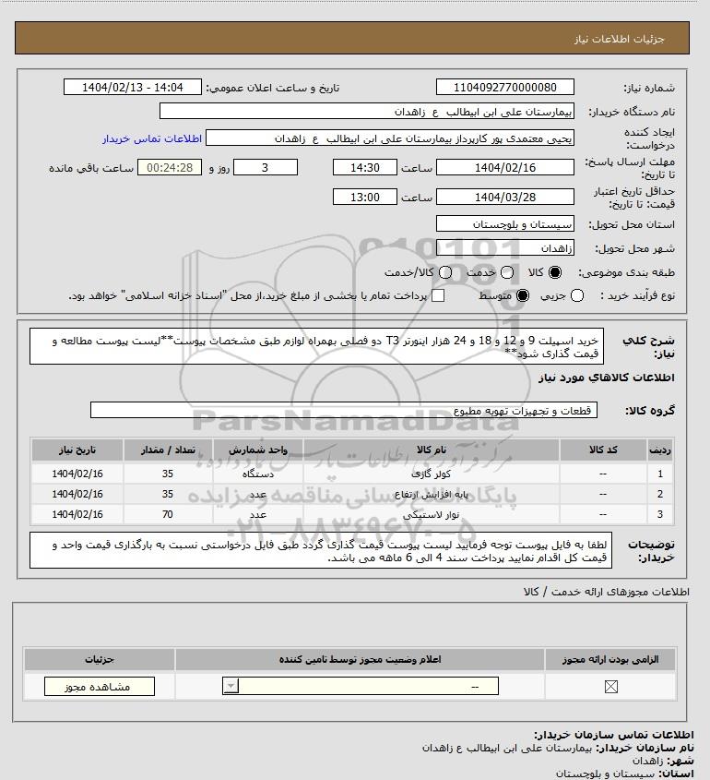Click the اطلاعات مجوزهای ارائه خدمت / کالا heading
This screenshot has height=780, width=710.
[x=606, y=592]
